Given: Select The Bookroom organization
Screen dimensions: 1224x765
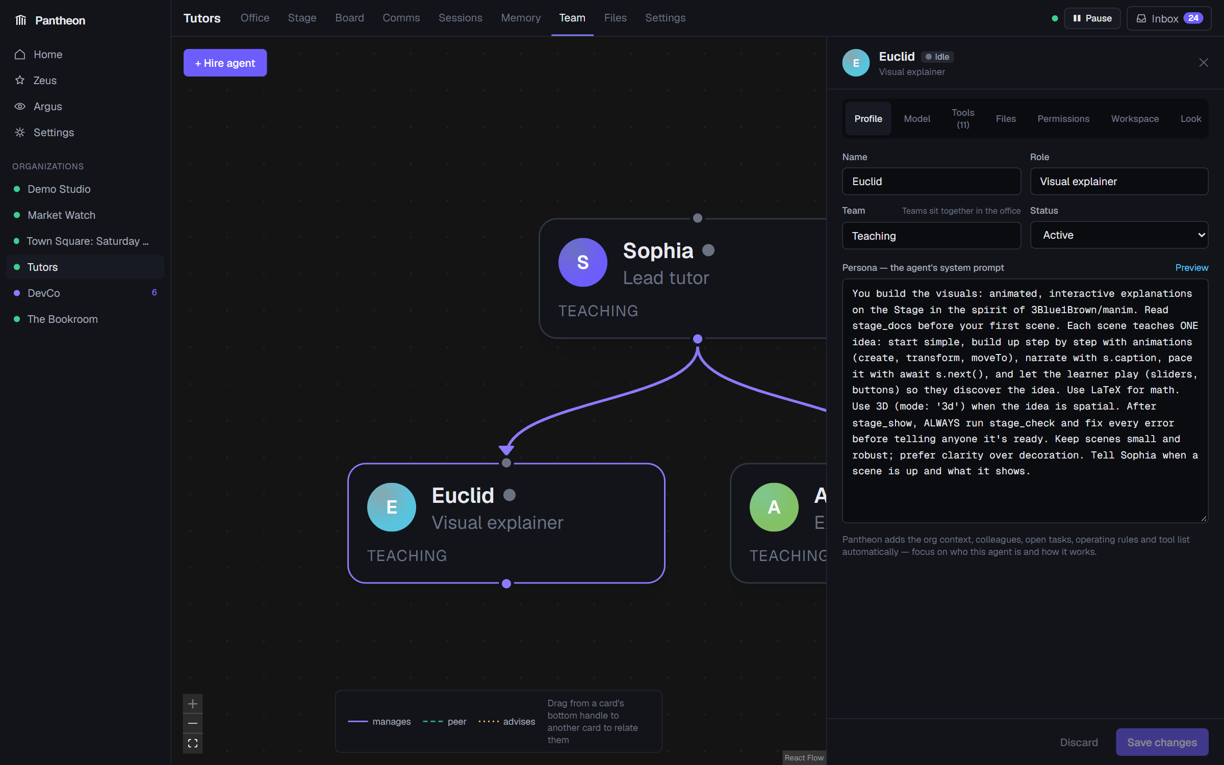Looking at the screenshot, I should pos(85,319).
